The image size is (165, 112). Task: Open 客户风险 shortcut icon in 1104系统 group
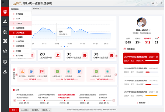(x=22, y=71)
